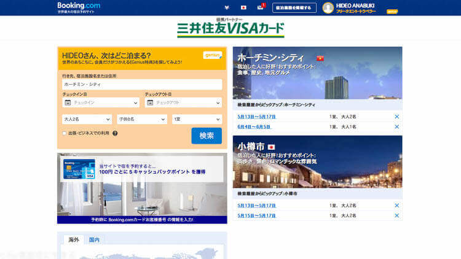
Task: Open the inbox notifications icon
Action: pos(261,7)
